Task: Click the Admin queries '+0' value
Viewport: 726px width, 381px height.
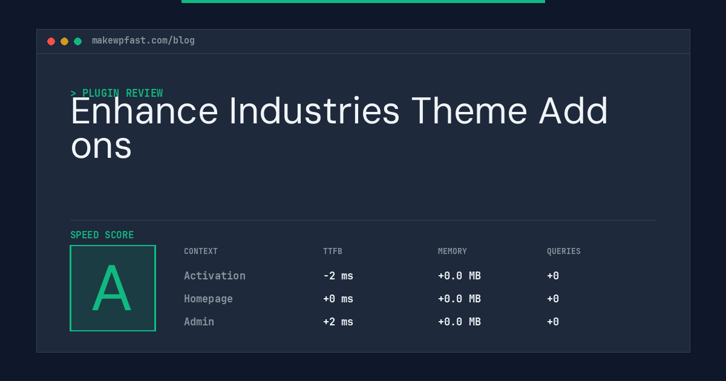Action: point(553,322)
